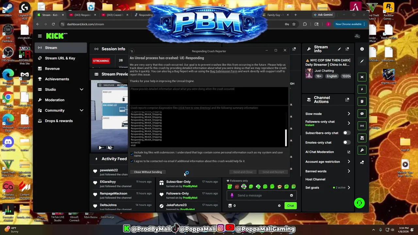Open Slow mode options chevron
Screen dimensions: 418x235
[349, 114]
